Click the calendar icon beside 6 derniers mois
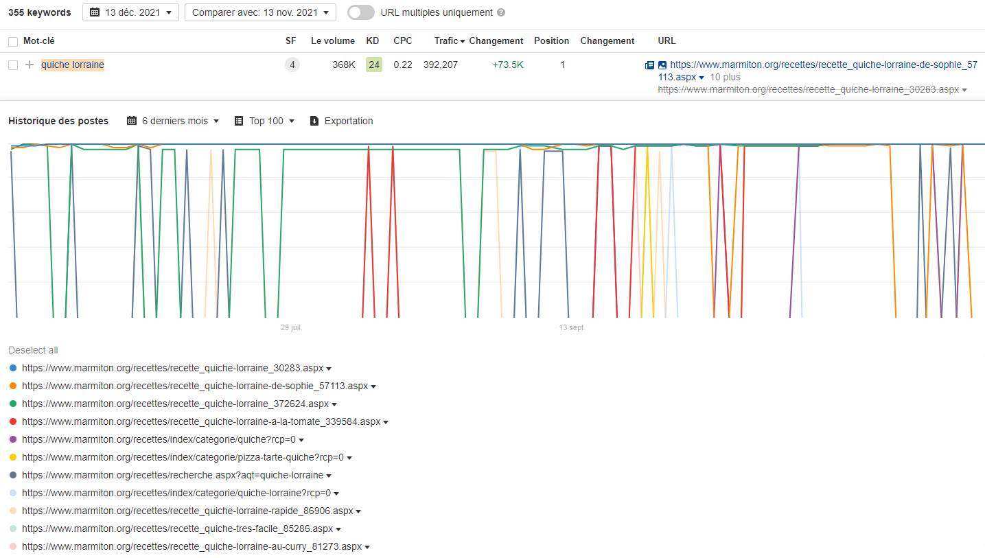The width and height of the screenshot is (985, 558). pyautogui.click(x=132, y=121)
